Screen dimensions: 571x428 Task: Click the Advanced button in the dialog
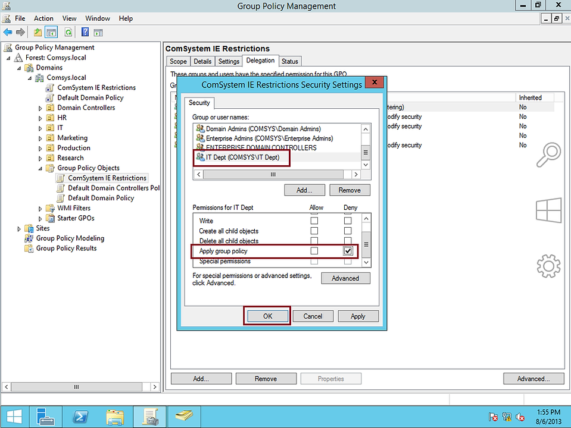pos(345,278)
